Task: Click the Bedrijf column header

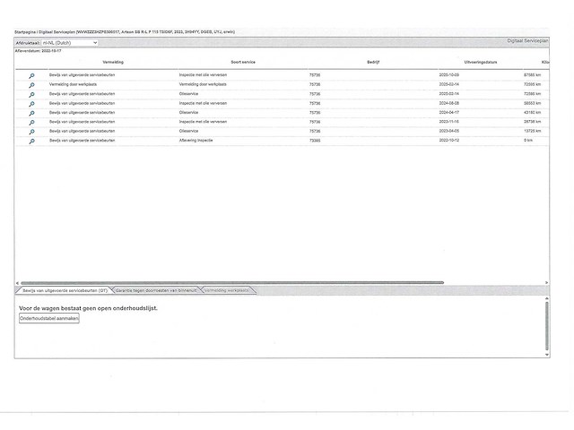Action: point(373,62)
